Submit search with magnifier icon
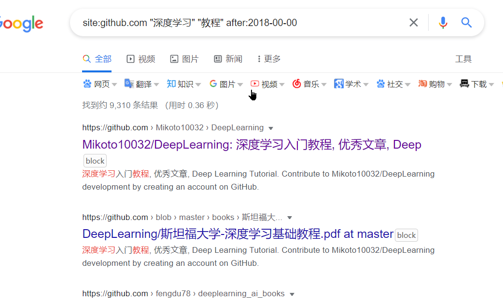Screen dimensions: 503x303 coord(466,23)
